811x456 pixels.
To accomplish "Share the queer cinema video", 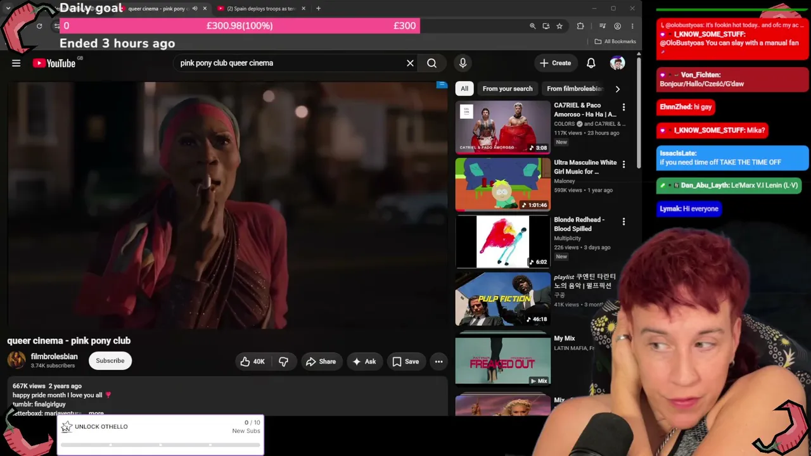I will coord(321,362).
